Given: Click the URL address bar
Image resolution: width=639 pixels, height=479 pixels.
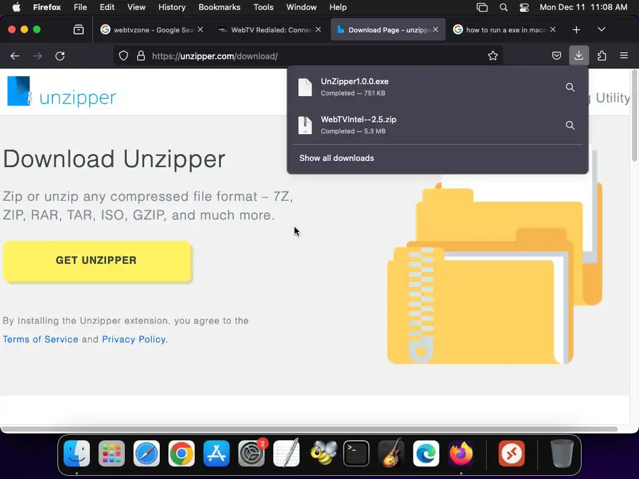Looking at the screenshot, I should [x=310, y=56].
